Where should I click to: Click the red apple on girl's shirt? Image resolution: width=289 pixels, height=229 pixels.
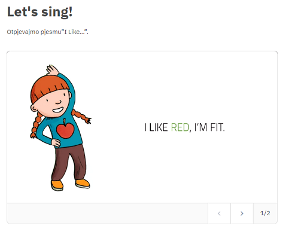pyautogui.click(x=65, y=129)
